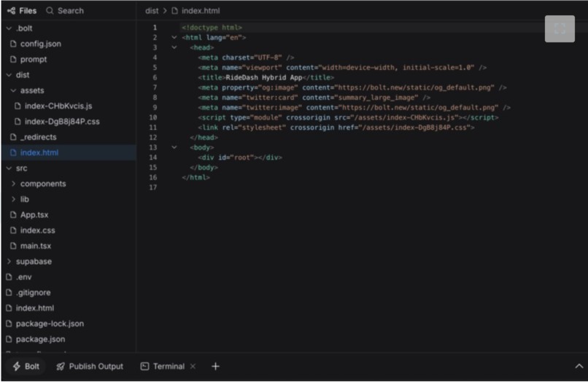Image resolution: width=588 pixels, height=382 pixels.
Task: Click the _redirects file icon
Action: point(13,137)
